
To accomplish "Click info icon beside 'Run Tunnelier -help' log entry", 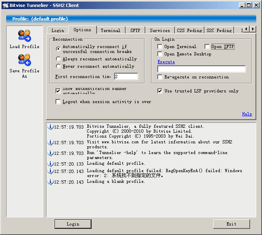I will (50, 153).
